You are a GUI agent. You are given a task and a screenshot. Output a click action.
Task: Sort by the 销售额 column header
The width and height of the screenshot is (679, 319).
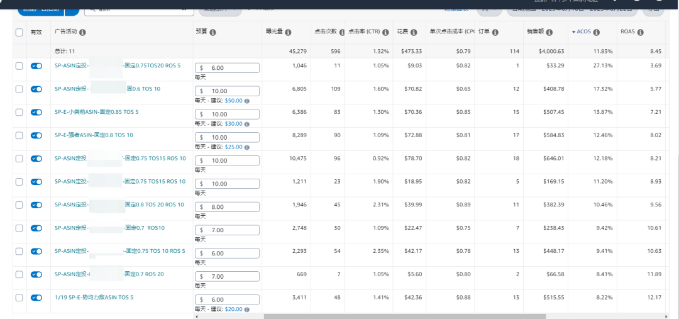pos(536,32)
